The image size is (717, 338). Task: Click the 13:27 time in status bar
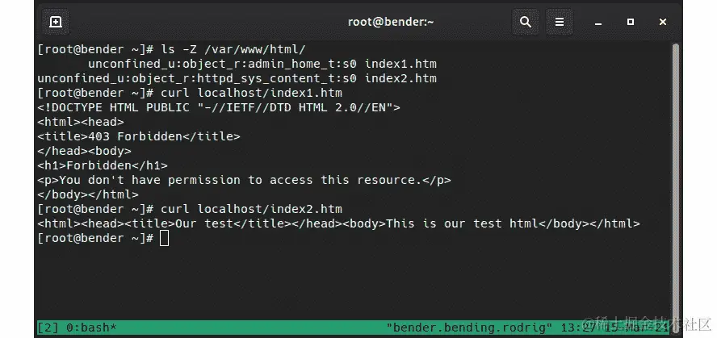578,328
